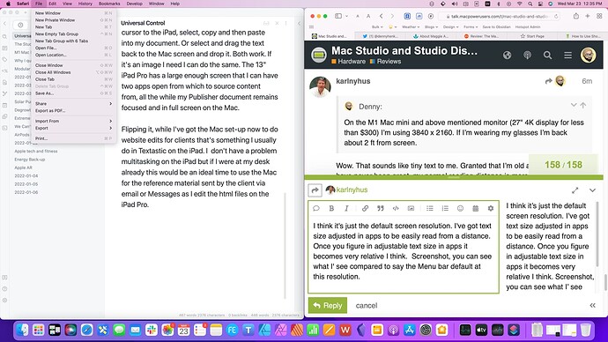Open the Design bookmarks dropdown
This screenshot has width=608, height=342.
(x=450, y=26)
